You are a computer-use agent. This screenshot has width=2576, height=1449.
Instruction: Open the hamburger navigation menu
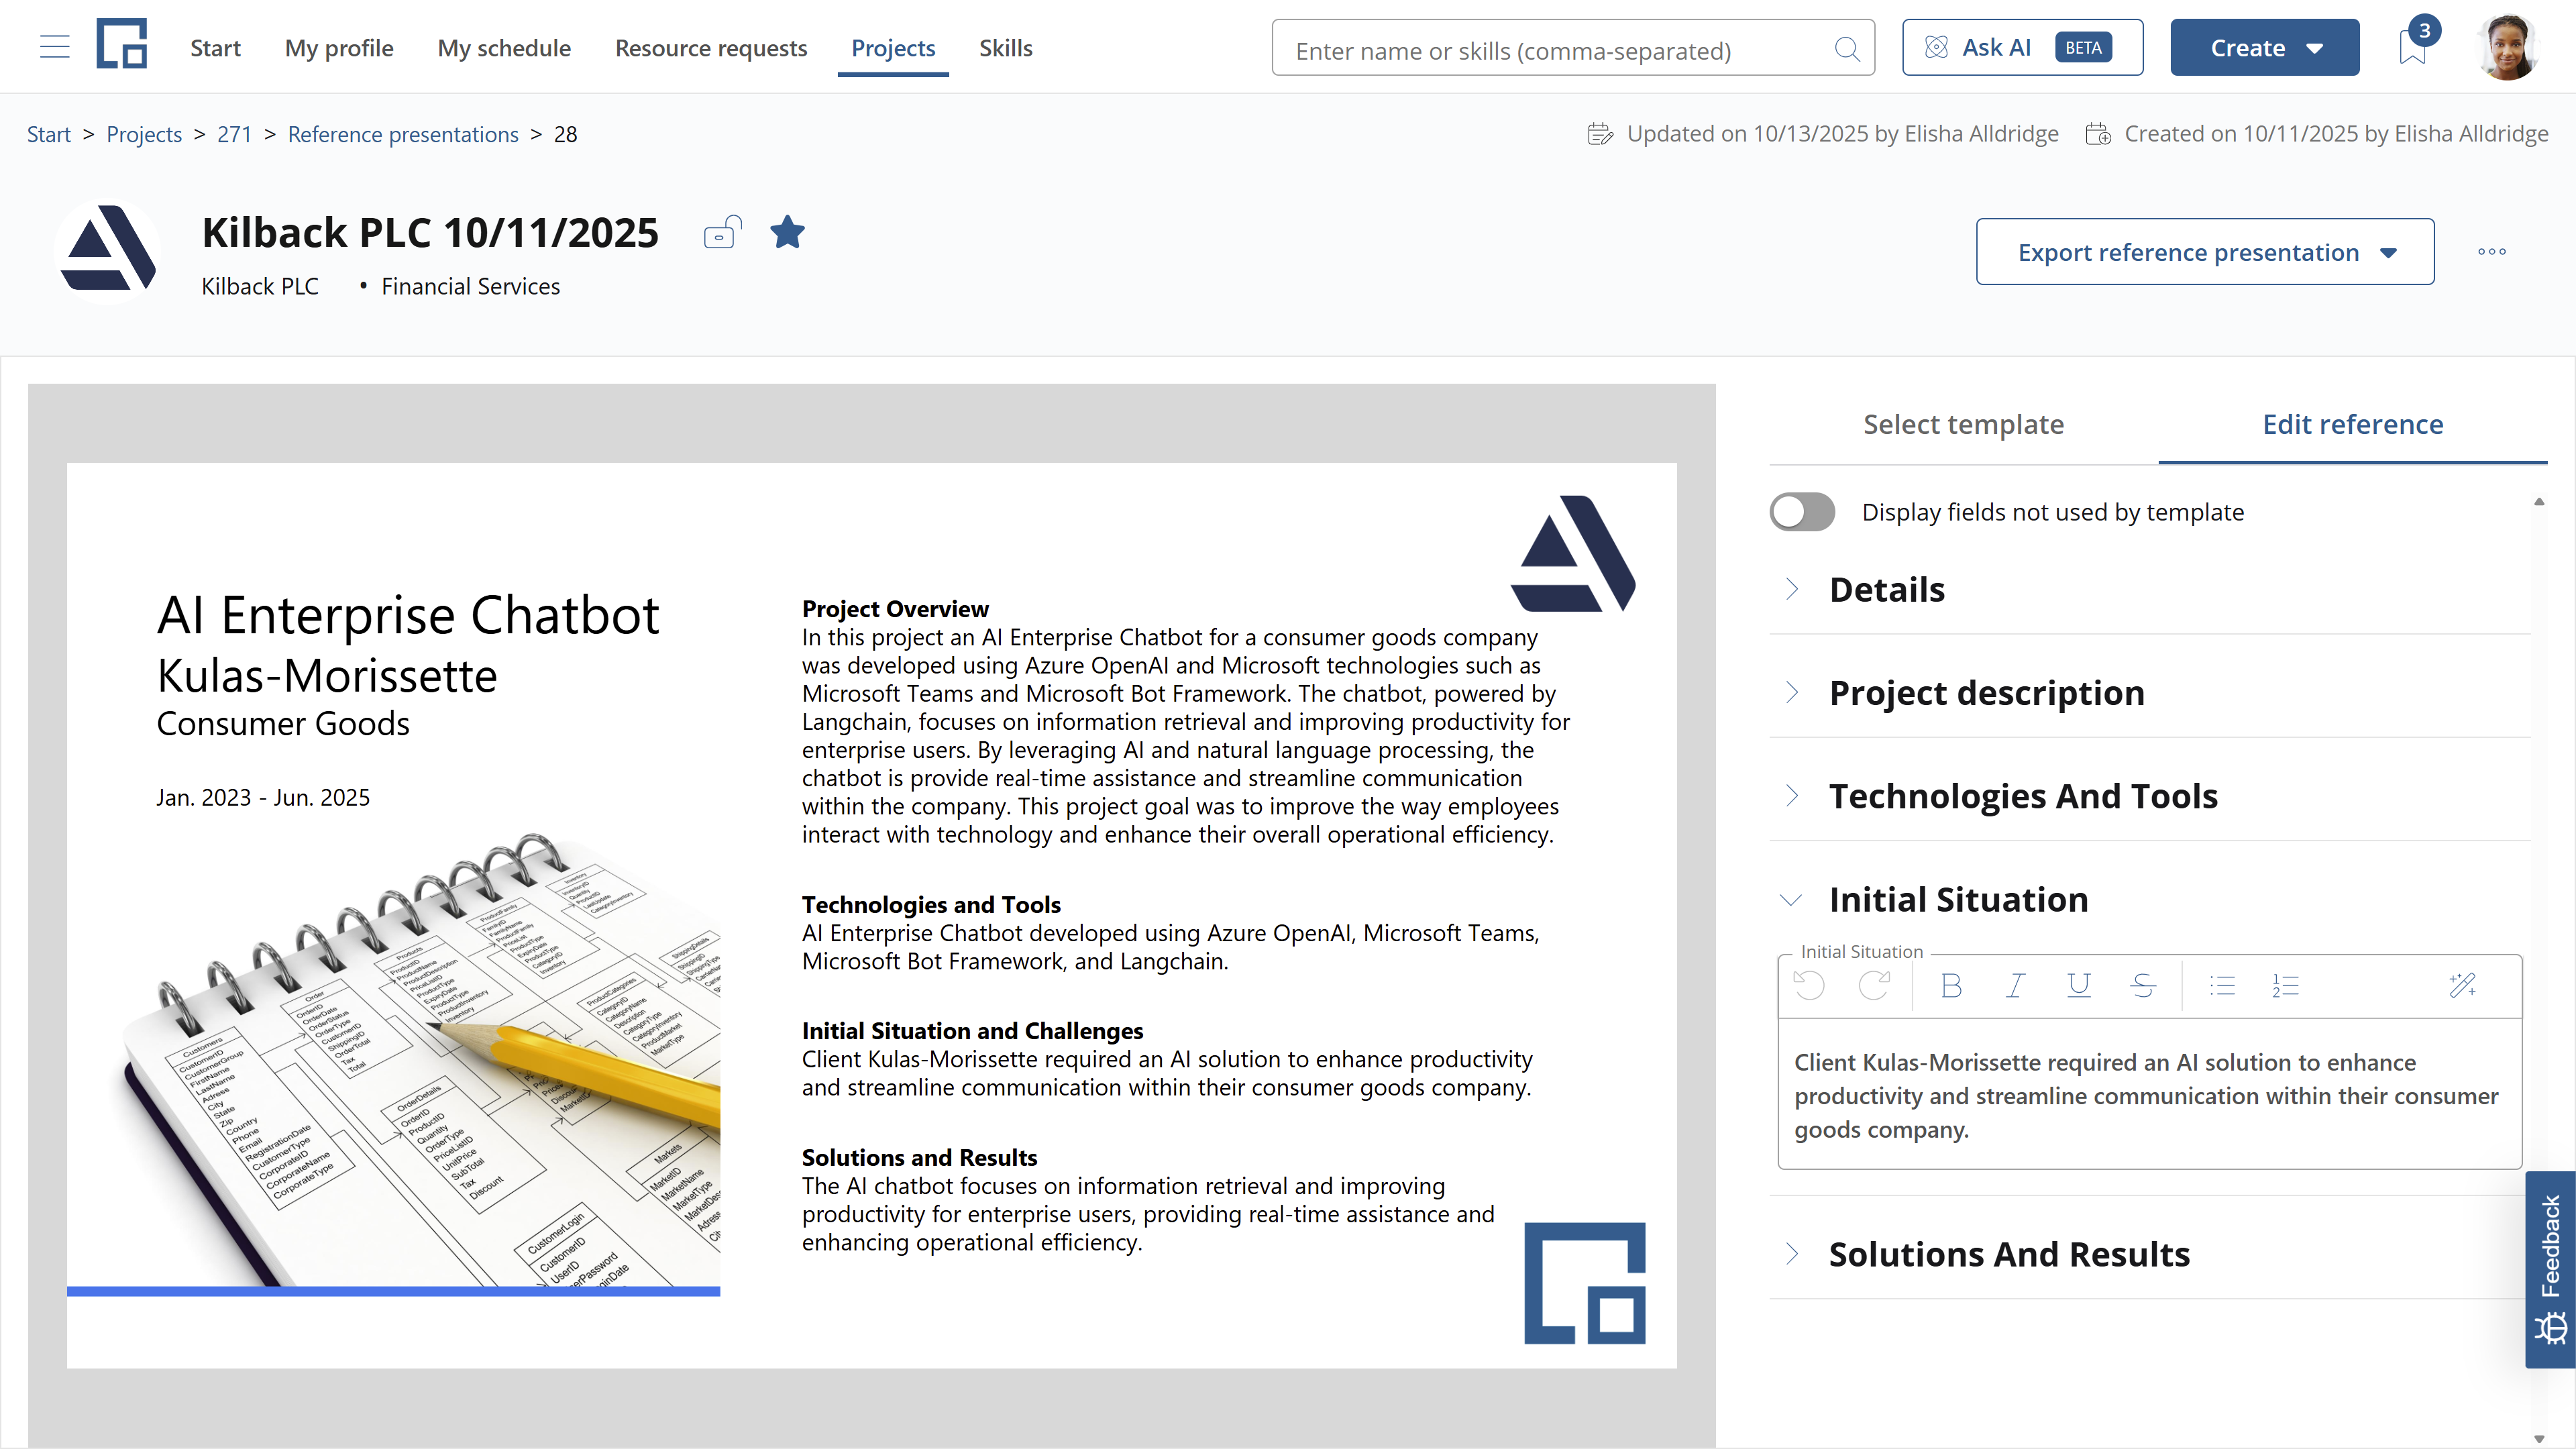[54, 47]
